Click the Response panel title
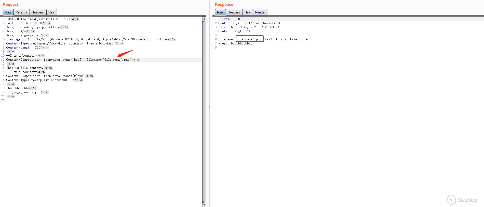The width and height of the screenshot is (484, 207). [x=224, y=5]
